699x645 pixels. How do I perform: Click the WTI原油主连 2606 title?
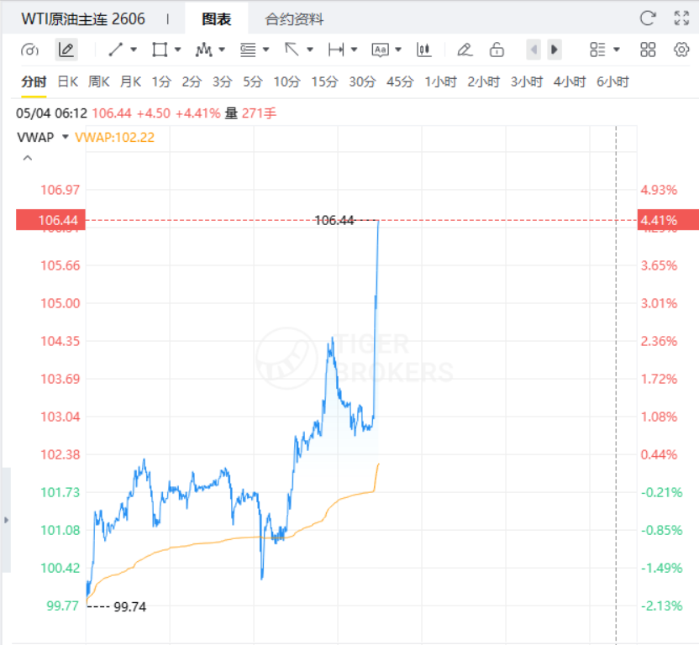tap(83, 19)
